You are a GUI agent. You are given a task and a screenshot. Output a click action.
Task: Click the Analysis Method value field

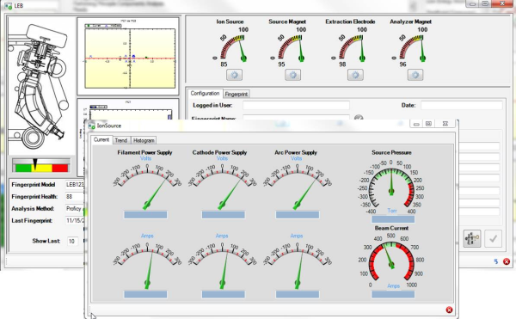[x=74, y=208]
